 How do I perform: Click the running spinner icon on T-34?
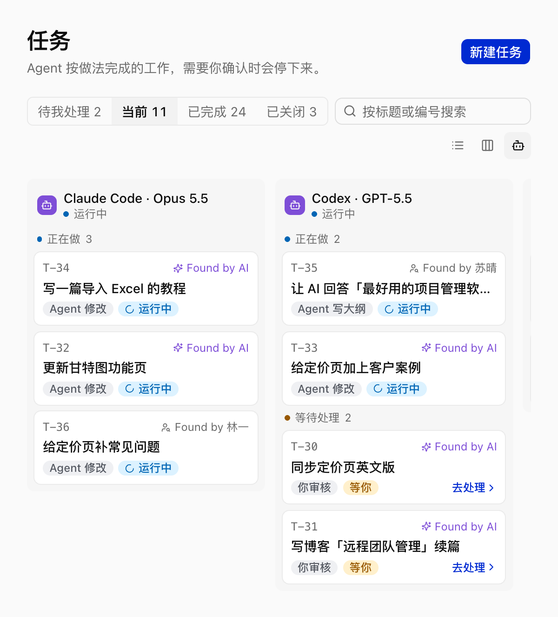130,309
